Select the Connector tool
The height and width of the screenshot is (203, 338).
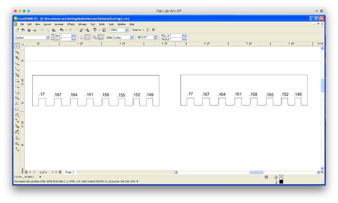(17, 121)
